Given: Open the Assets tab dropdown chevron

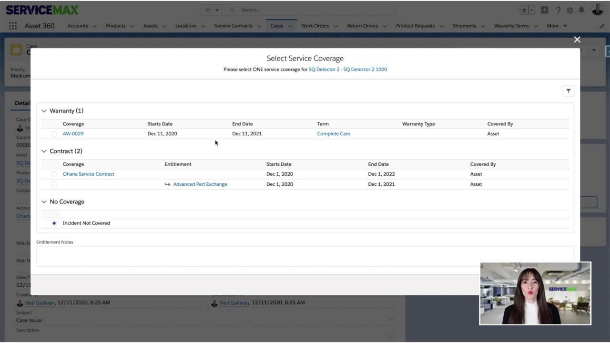Looking at the screenshot, I should 164,26.
